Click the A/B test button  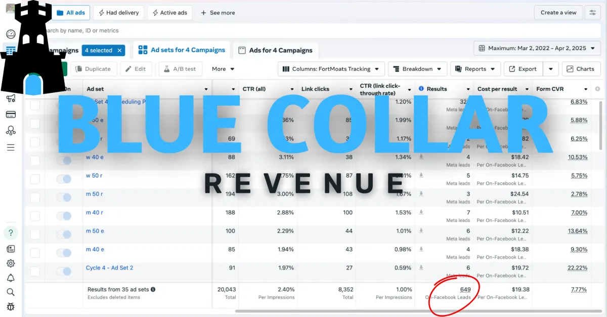click(x=180, y=69)
